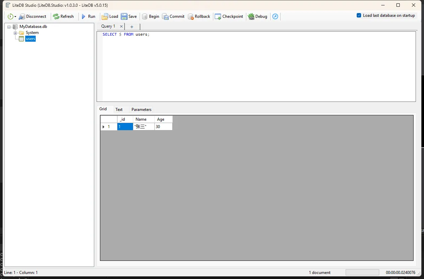Save the current query
The width and height of the screenshot is (424, 279).
click(129, 16)
